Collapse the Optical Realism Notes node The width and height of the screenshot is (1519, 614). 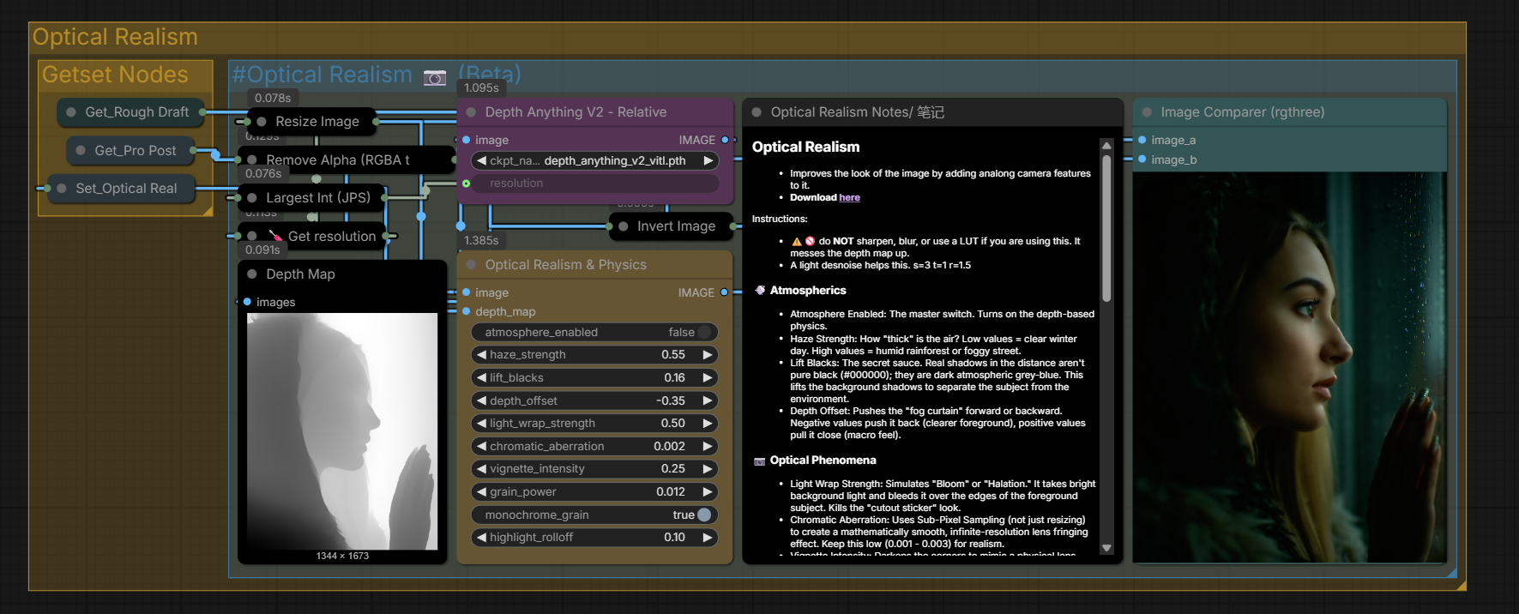(756, 112)
